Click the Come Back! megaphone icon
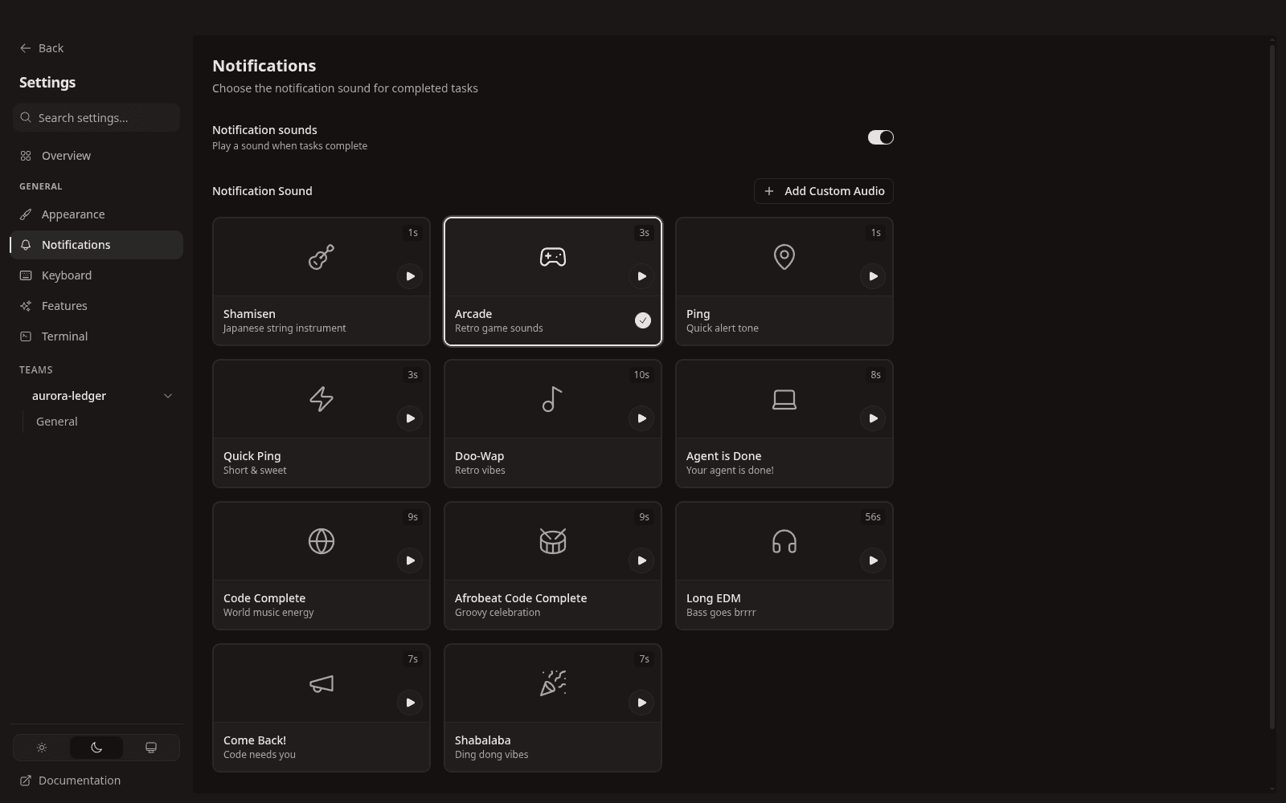Screen dimensions: 1286x803 point(321,683)
